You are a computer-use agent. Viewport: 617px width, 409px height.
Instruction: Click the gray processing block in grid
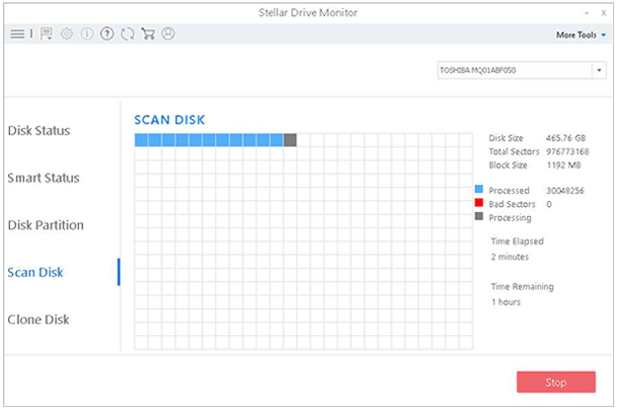coord(290,140)
